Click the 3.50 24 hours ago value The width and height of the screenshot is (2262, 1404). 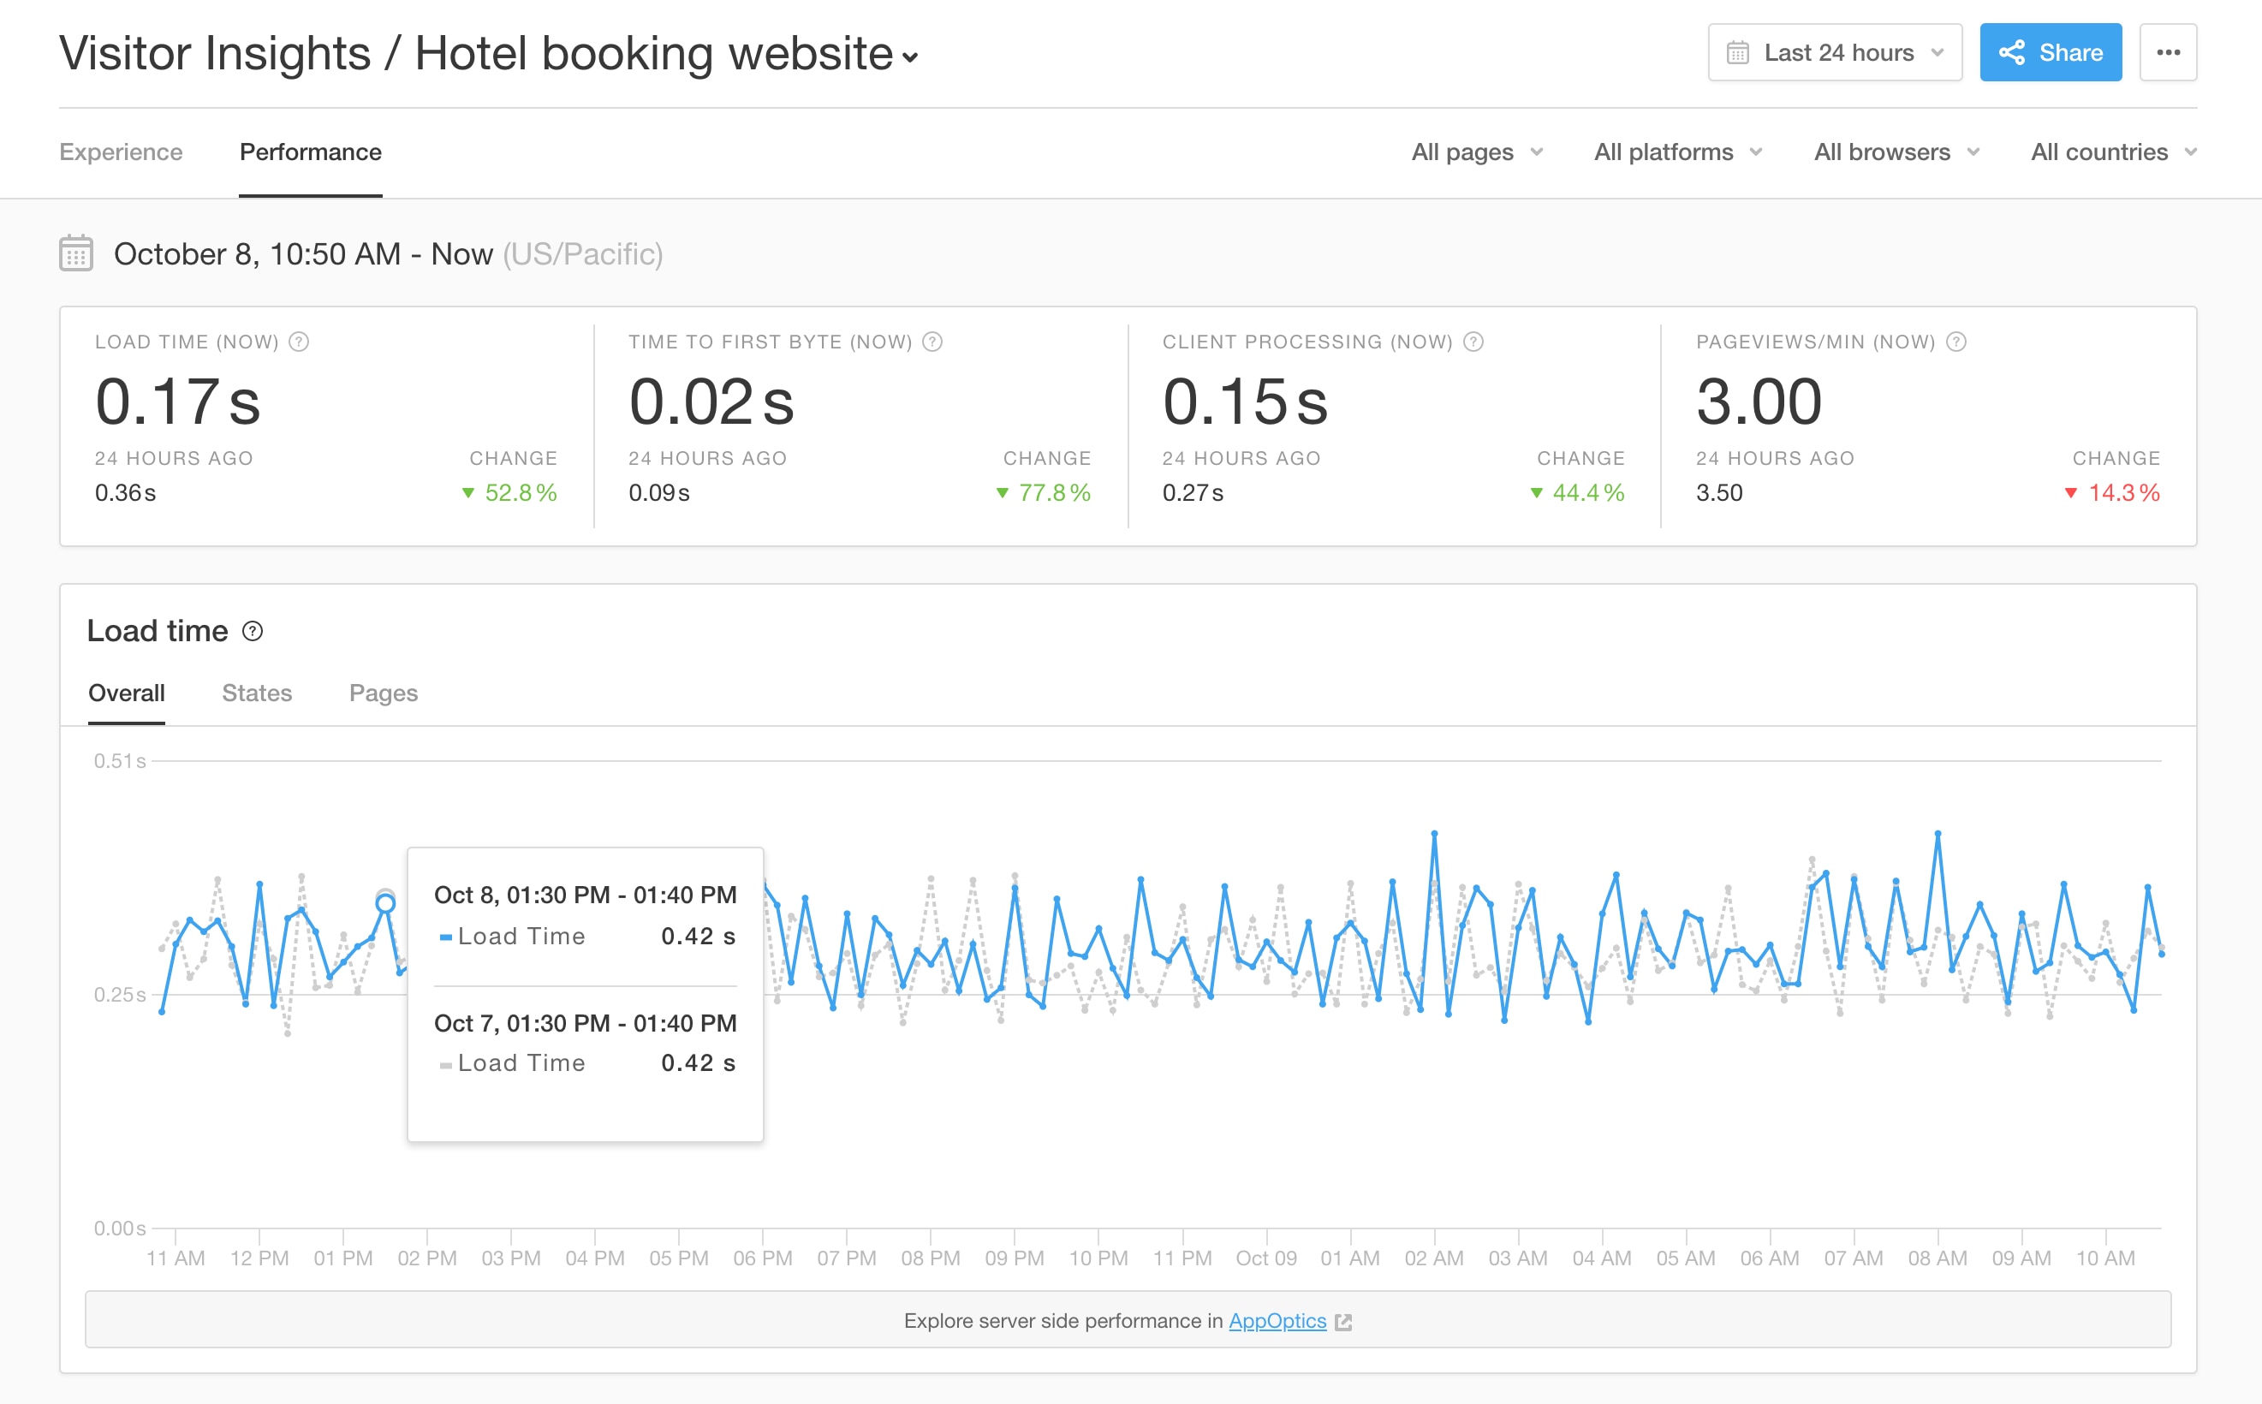pyautogui.click(x=1720, y=492)
